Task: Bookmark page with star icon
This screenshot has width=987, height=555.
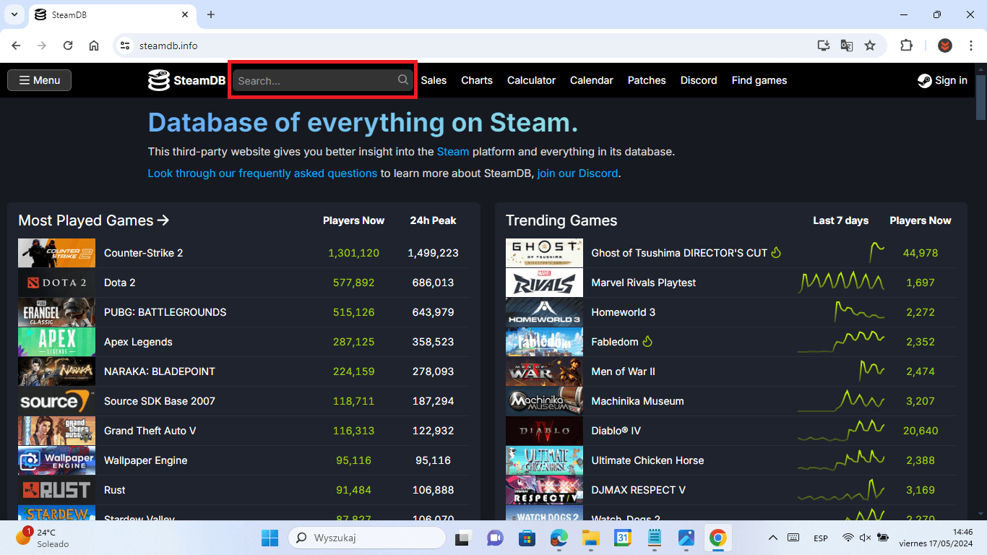Action: (x=870, y=46)
